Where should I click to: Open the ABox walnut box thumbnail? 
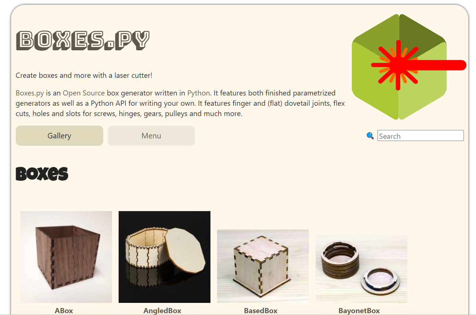point(66,257)
